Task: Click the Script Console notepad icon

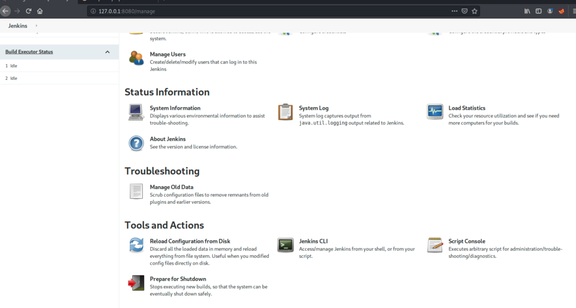Action: (x=435, y=245)
